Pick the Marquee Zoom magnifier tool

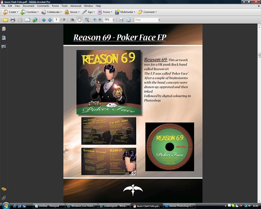pyautogui.click(x=87, y=20)
